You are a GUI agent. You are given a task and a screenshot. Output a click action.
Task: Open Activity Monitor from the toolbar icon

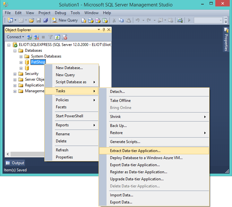pos(180,20)
